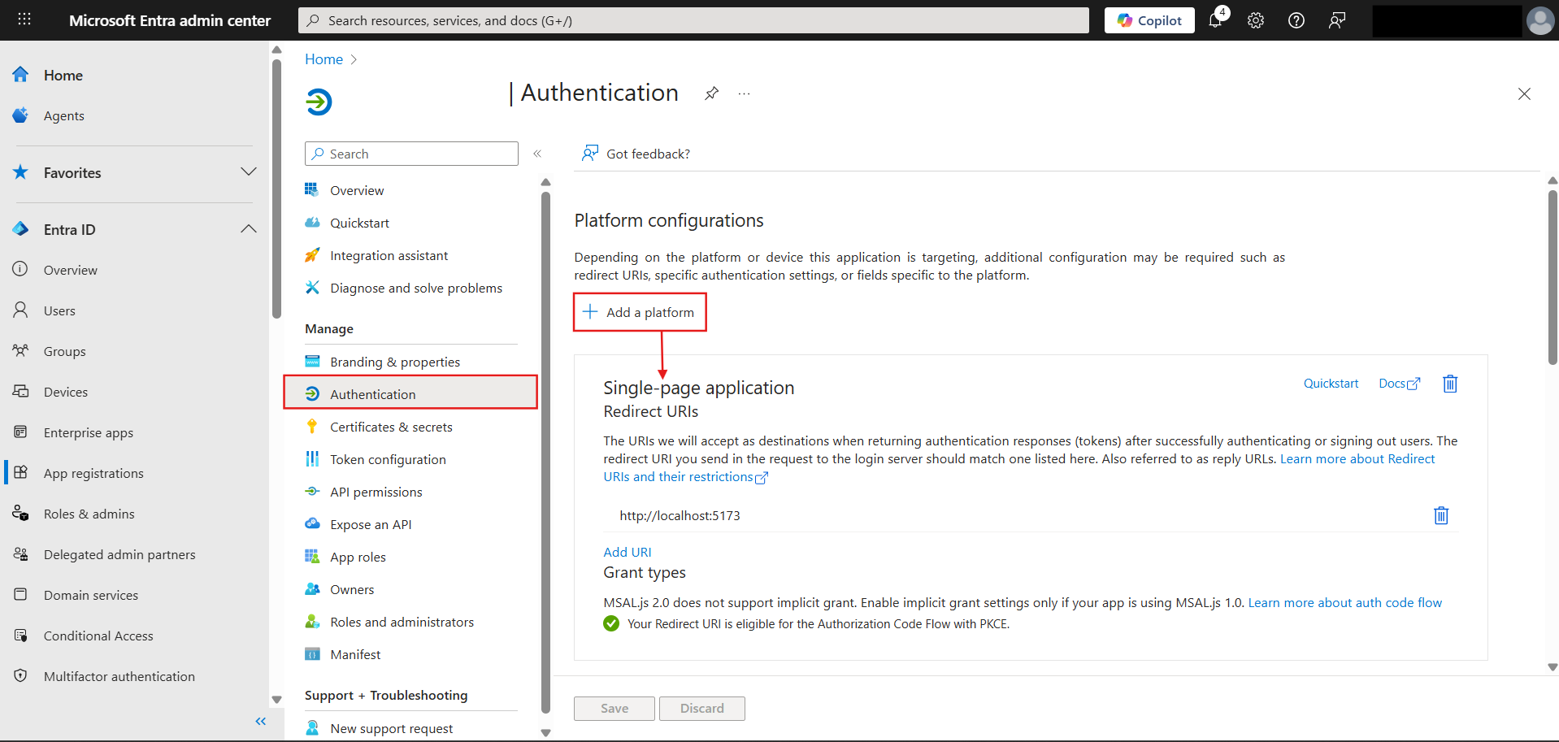Viewport: 1559px width, 742px height.
Task: Open the app launcher waffle icon
Action: 24,20
